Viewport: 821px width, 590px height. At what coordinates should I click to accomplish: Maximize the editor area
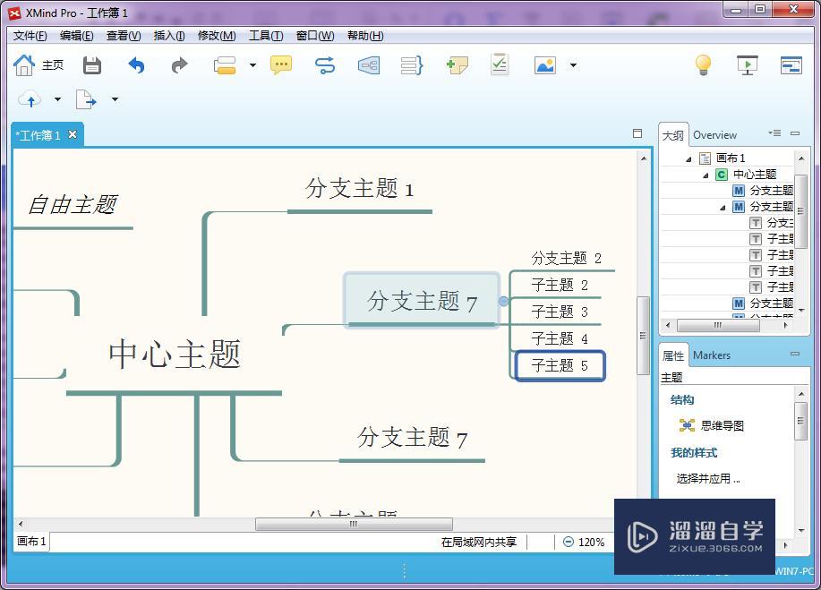637,133
